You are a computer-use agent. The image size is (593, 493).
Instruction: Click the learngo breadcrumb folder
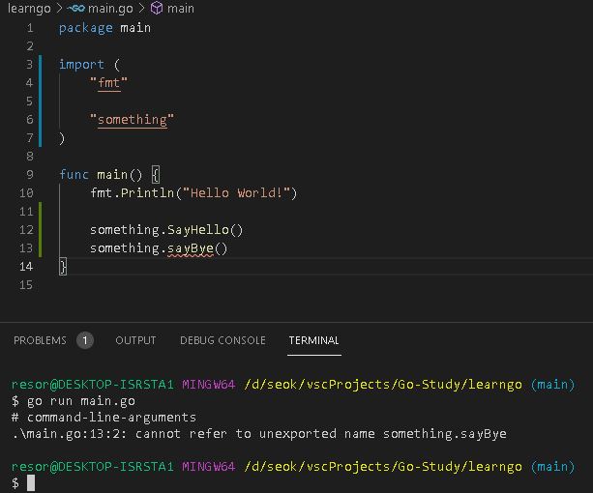coord(29,9)
